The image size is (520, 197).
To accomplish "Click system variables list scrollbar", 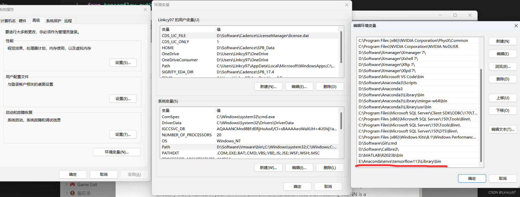I will [341, 121].
